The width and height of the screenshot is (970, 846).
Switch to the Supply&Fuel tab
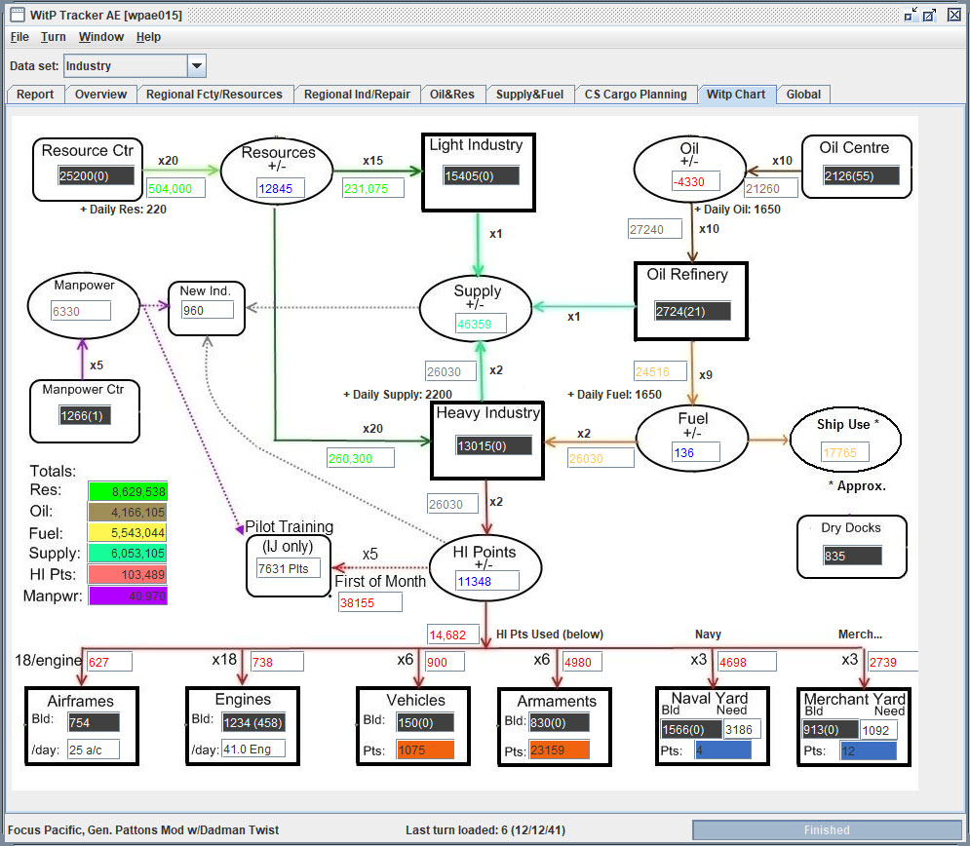click(529, 95)
